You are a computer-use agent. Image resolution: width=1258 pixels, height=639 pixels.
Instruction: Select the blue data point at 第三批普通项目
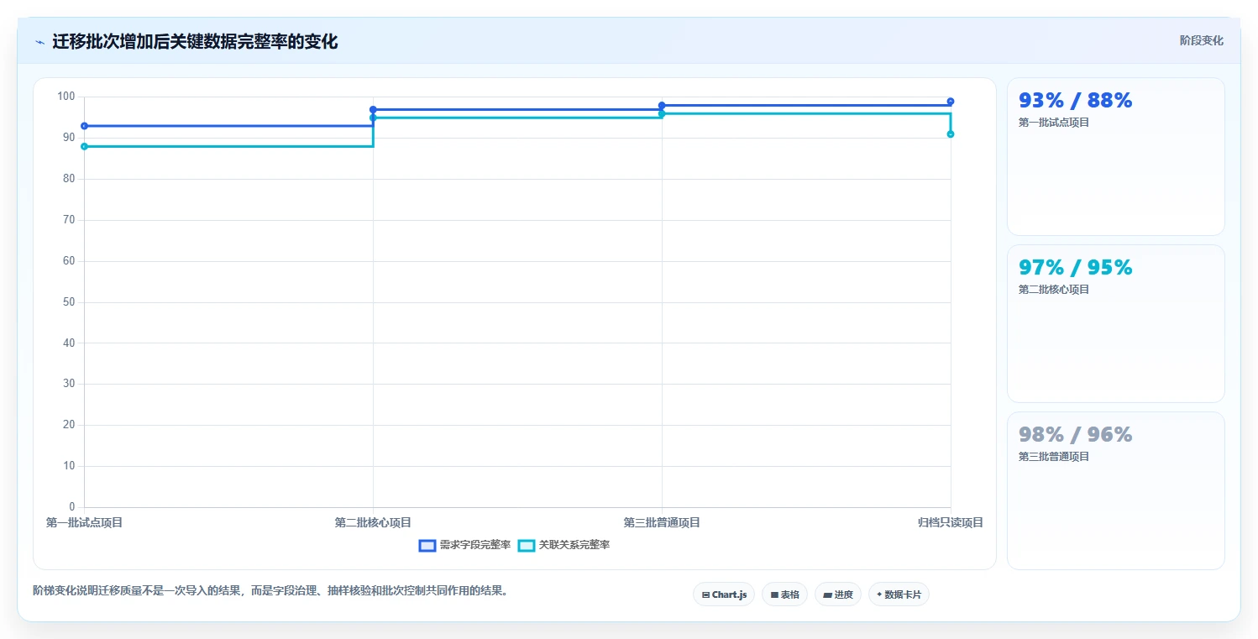662,105
